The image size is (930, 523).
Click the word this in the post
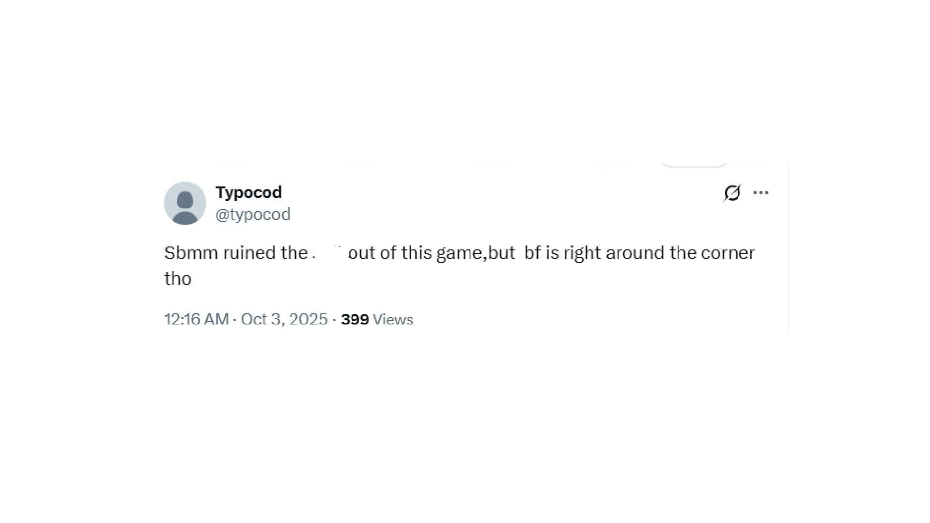[416, 253]
